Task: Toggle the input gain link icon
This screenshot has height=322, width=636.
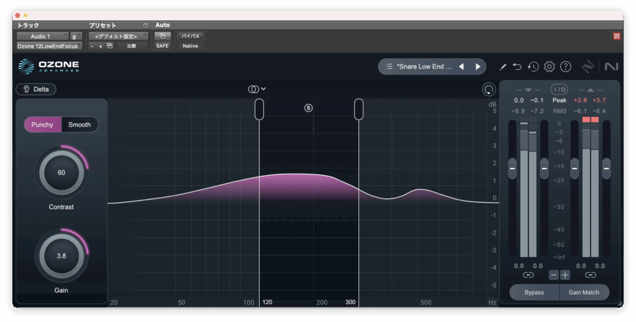Action: pos(528,275)
